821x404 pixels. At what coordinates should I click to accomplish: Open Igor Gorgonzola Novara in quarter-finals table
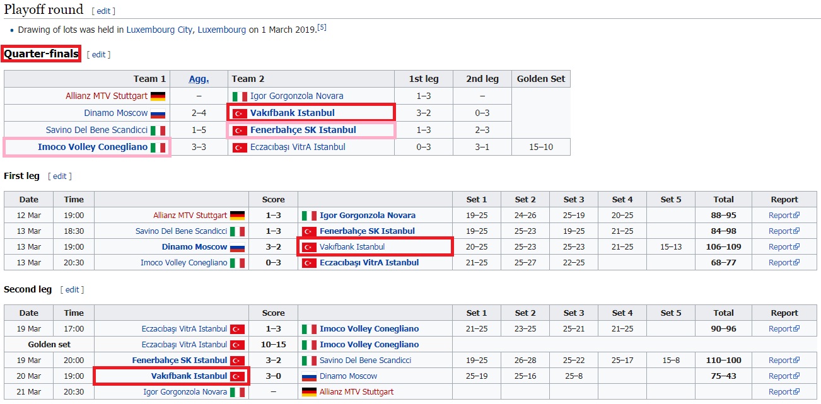[296, 96]
